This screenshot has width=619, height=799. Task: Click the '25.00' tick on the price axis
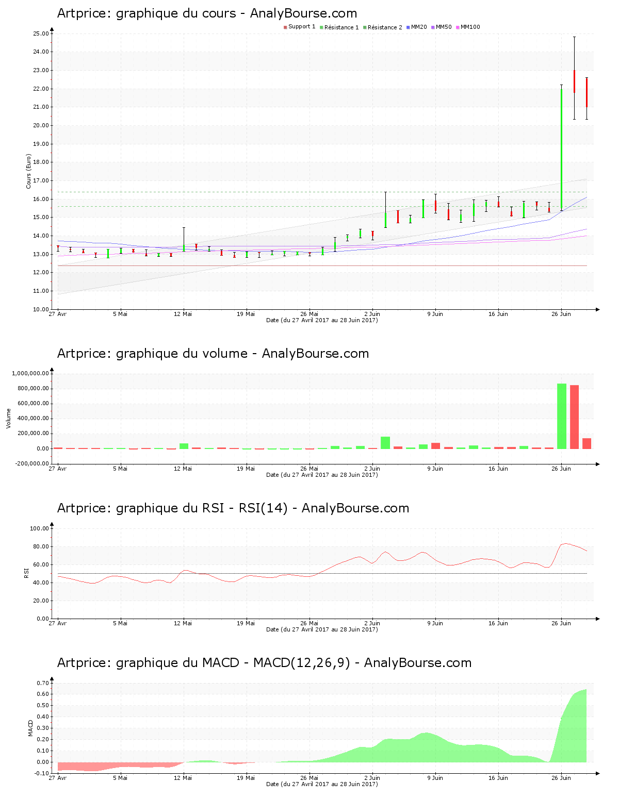click(x=41, y=34)
